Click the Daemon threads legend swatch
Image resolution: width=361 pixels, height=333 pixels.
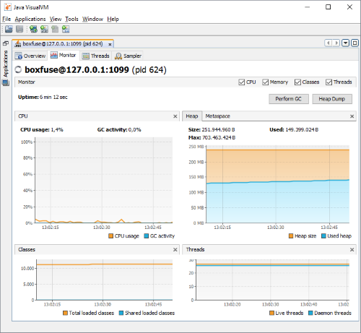click(310, 313)
